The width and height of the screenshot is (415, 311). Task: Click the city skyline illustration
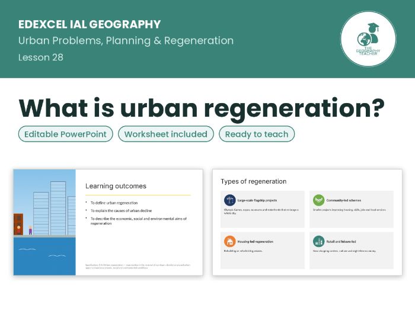point(44,222)
